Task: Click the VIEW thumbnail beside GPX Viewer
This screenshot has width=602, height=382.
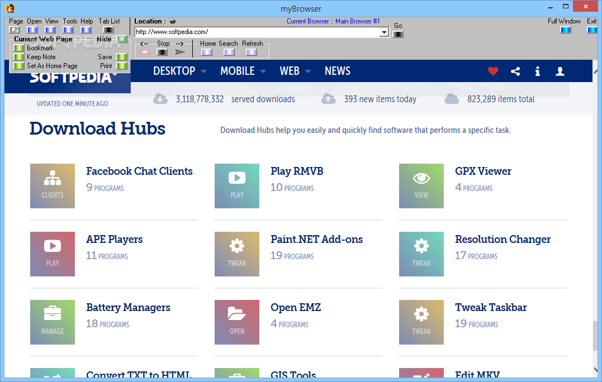Action: tap(421, 186)
